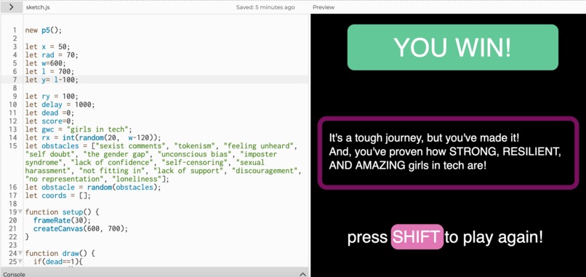
Task: Click the pink SHIFT key label in preview
Action: (x=417, y=237)
